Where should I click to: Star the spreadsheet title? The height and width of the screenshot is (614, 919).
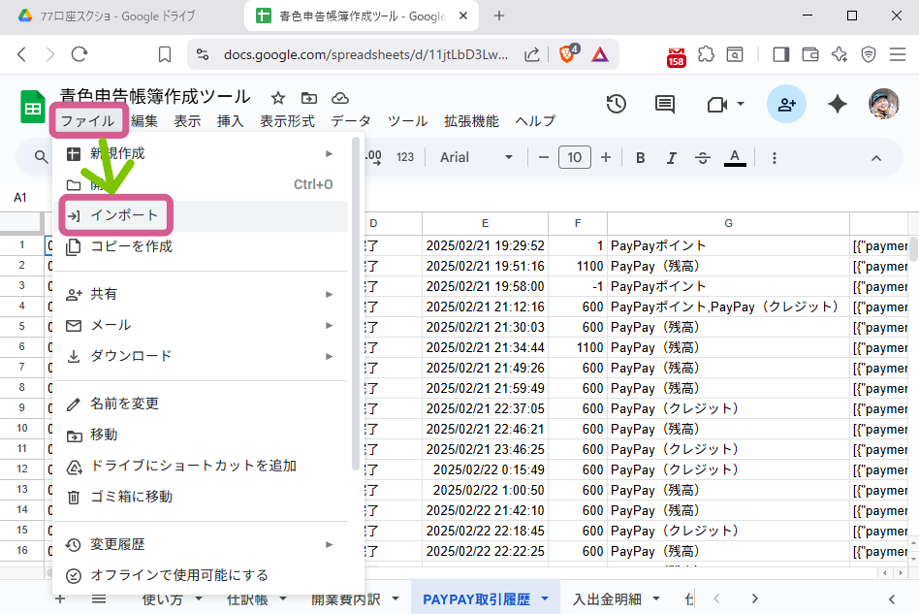click(x=278, y=98)
